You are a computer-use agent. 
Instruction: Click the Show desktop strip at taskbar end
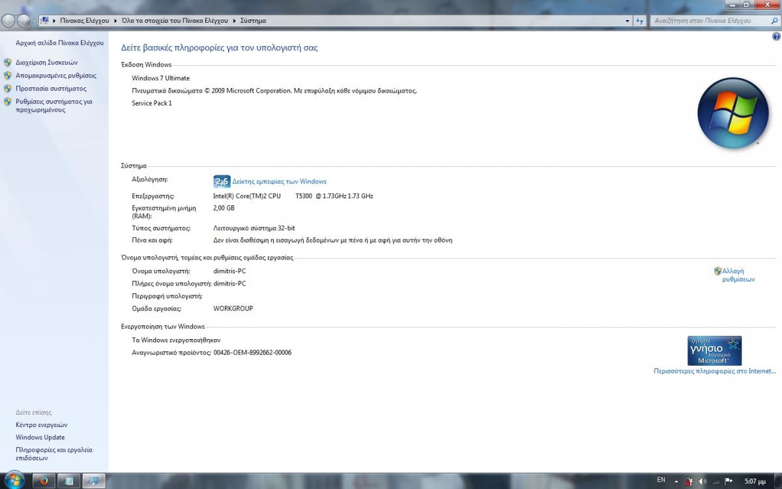(777, 481)
